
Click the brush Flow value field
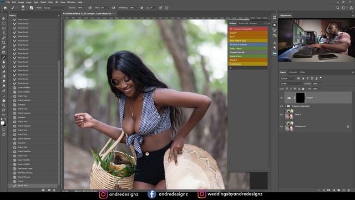(103, 8)
